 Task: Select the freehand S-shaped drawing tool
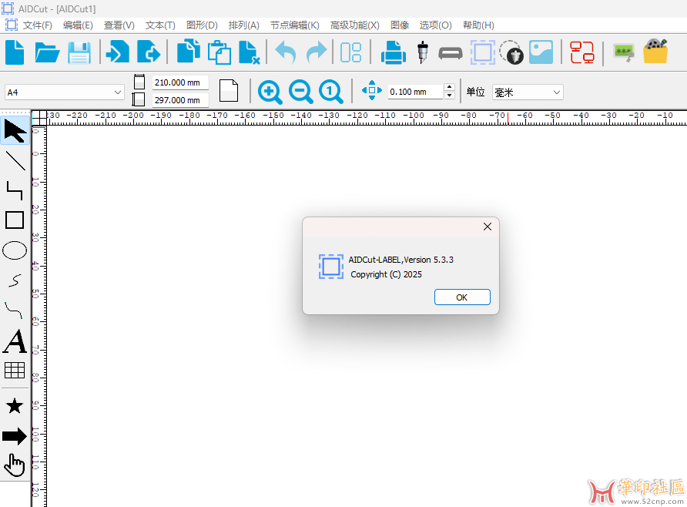[15, 280]
